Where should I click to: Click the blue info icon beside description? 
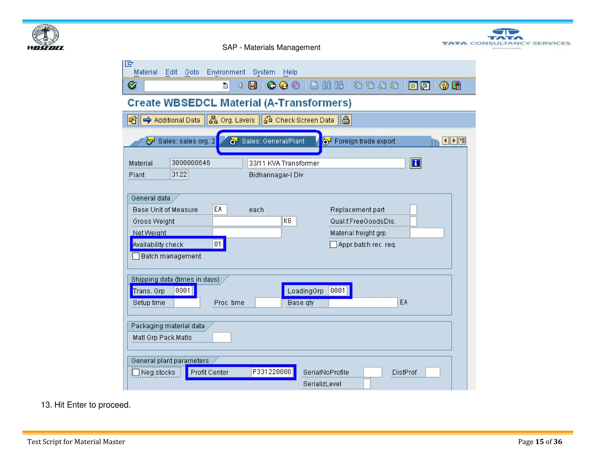coord(416,163)
